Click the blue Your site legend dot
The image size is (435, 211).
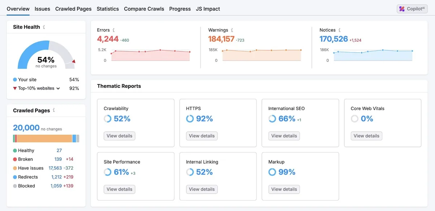[15, 80]
